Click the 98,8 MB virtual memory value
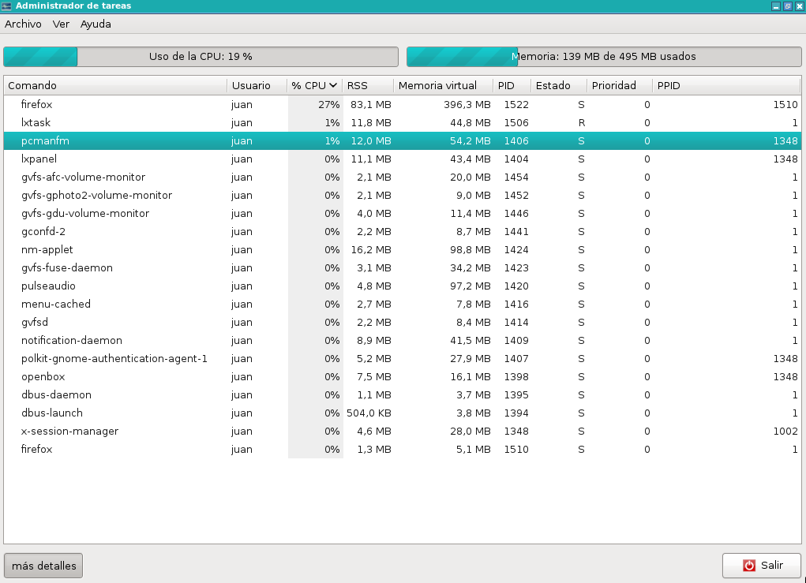The width and height of the screenshot is (806, 583). tap(470, 249)
